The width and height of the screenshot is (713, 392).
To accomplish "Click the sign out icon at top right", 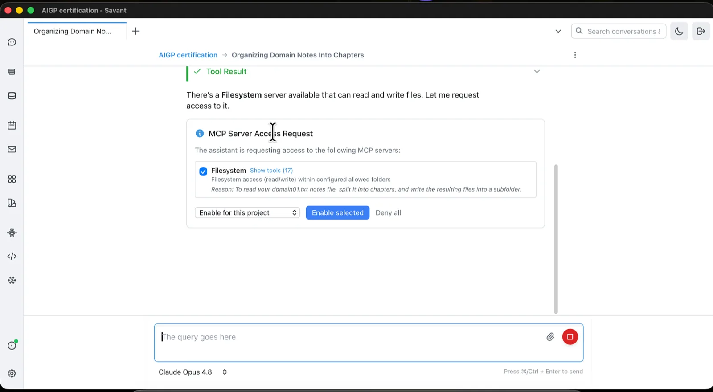I will [x=701, y=31].
